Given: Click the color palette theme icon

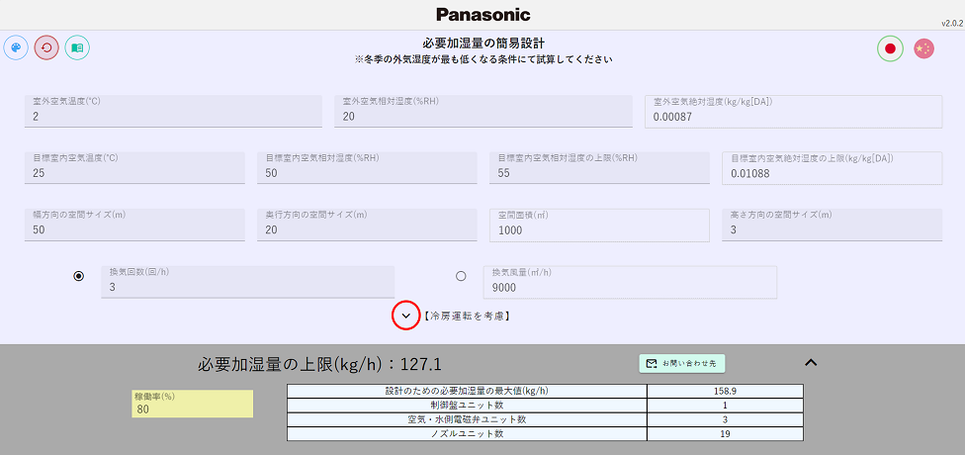Looking at the screenshot, I should [16, 46].
